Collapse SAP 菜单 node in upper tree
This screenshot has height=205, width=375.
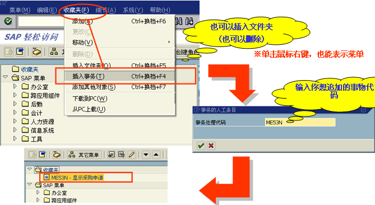pos(5,77)
